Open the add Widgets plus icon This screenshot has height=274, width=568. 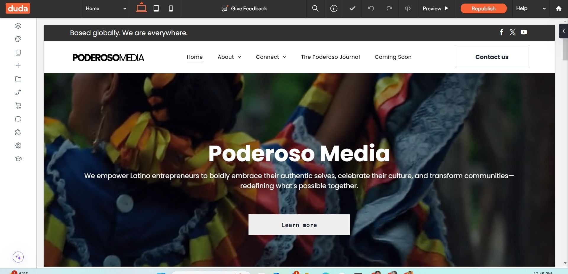(x=18, y=66)
